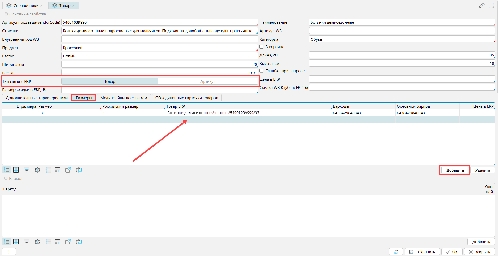Switch to the Справочники tab

[x=25, y=5]
